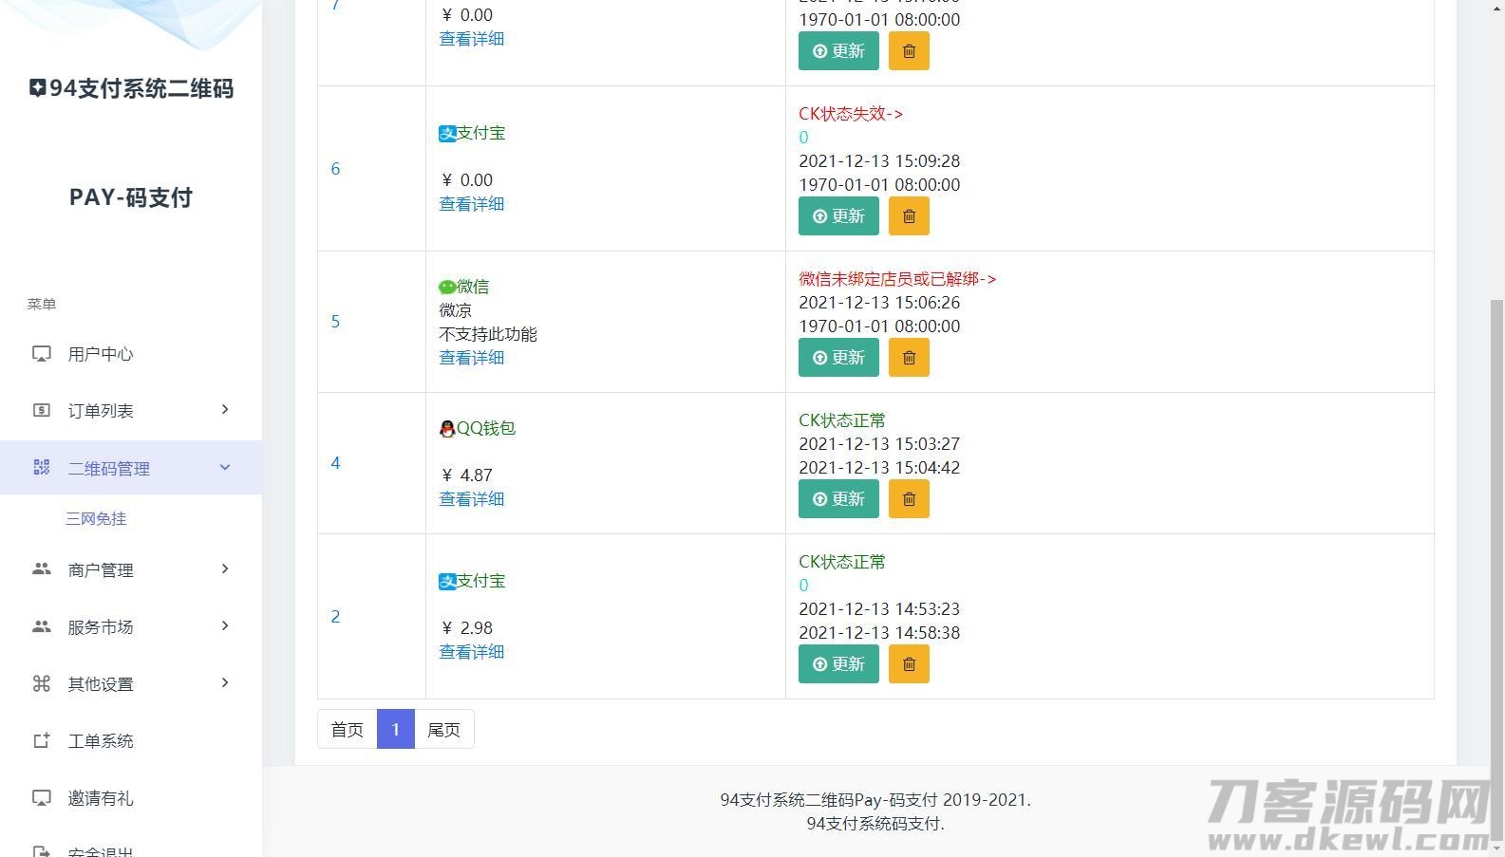Delete the QQ钱包 row 4 entry

(x=909, y=499)
